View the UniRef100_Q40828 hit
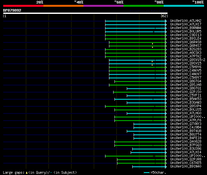Screen dimensions: 207x175 coord(186,142)
